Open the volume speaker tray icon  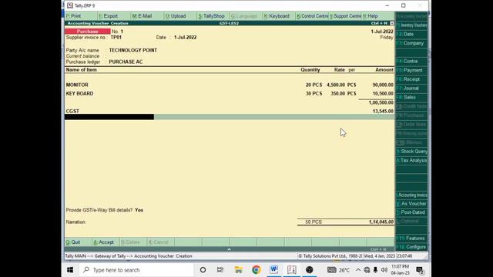[384, 270]
